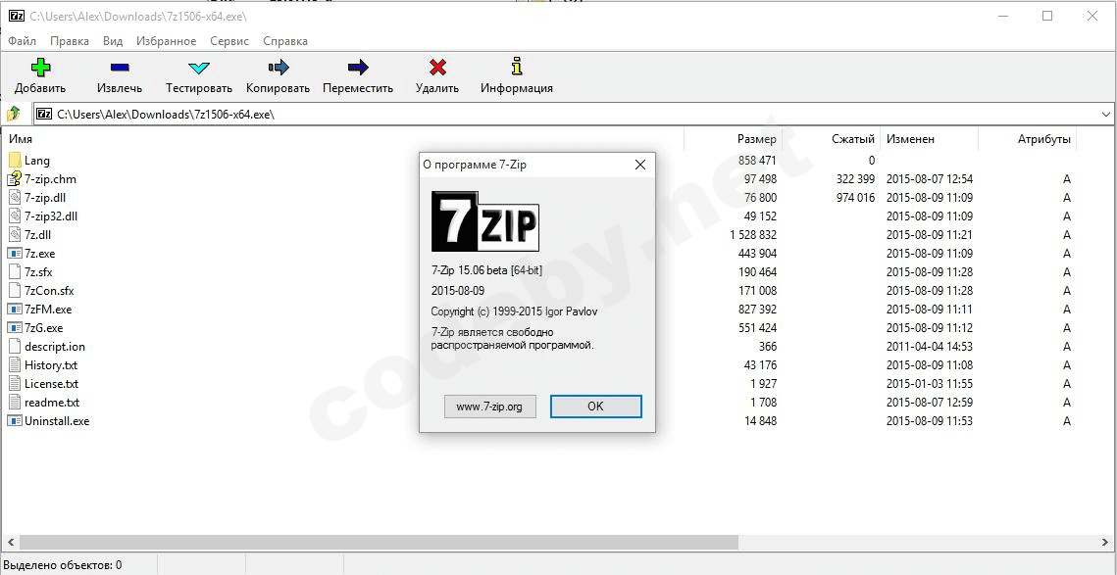Click the 7z icon in title bar
The width and height of the screenshot is (1117, 575).
[17, 16]
